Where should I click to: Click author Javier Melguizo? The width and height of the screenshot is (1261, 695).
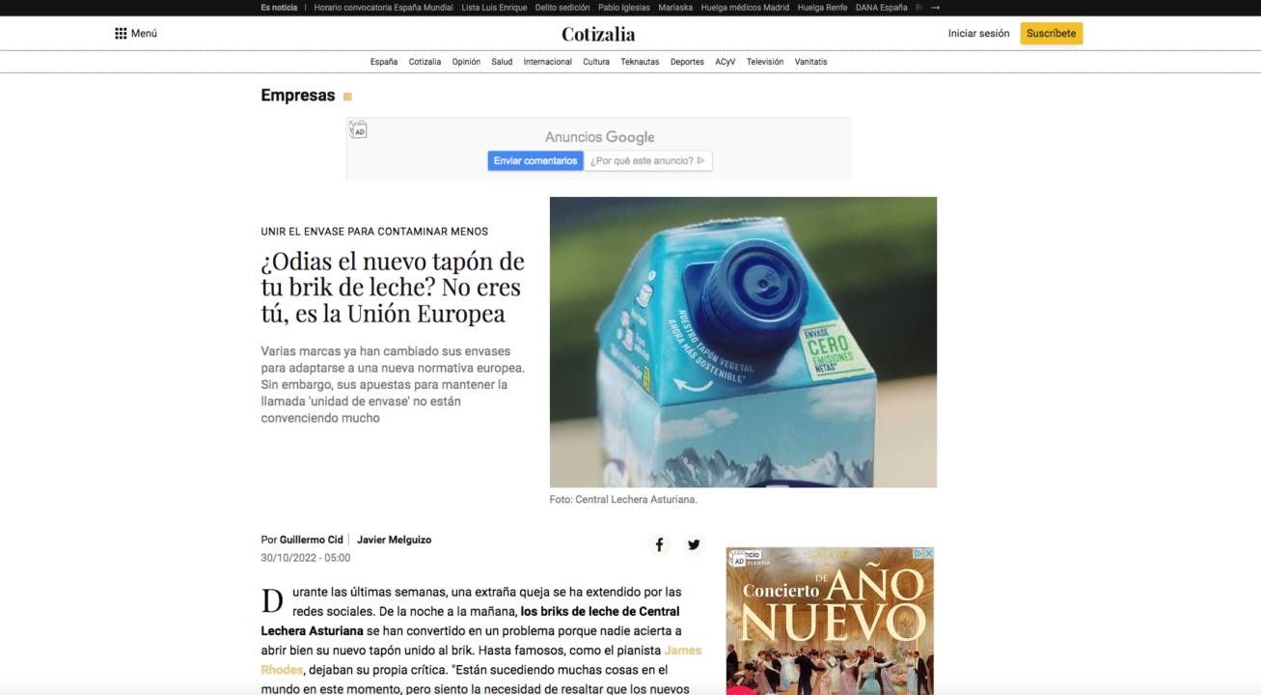tap(394, 540)
